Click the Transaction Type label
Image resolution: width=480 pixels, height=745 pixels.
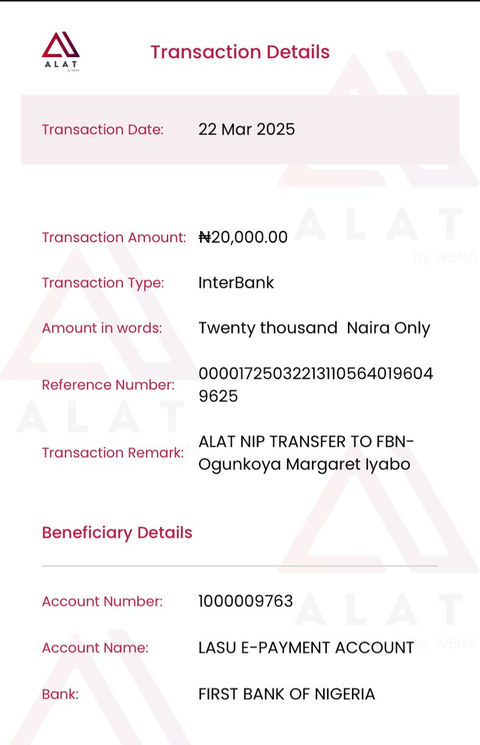point(103,283)
